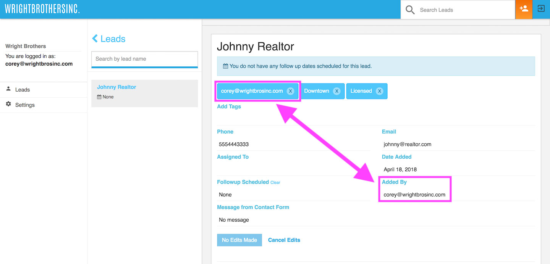Viewport: 550px width, 264px height.
Task: Click the person icon beside Leads menu
Action: (8, 89)
